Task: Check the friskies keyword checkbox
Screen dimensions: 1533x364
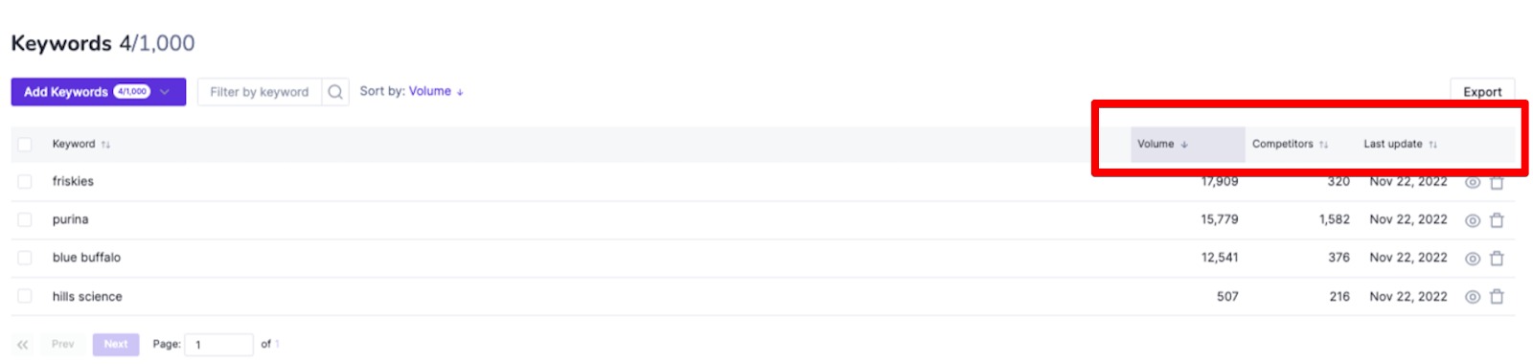Action: coord(25,181)
